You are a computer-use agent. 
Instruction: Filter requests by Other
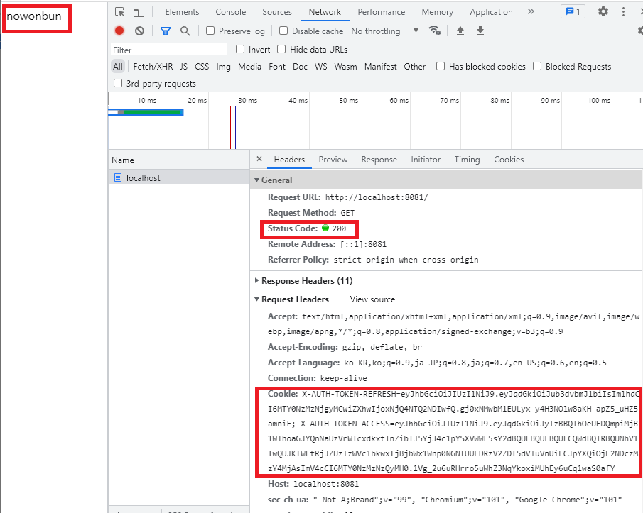tap(415, 66)
